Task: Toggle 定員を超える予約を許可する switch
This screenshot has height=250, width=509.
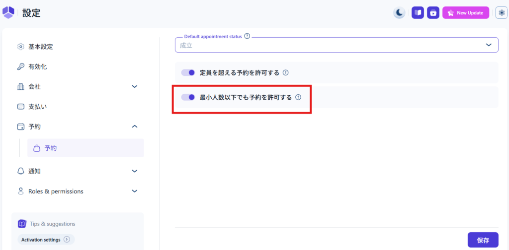Action: click(188, 72)
